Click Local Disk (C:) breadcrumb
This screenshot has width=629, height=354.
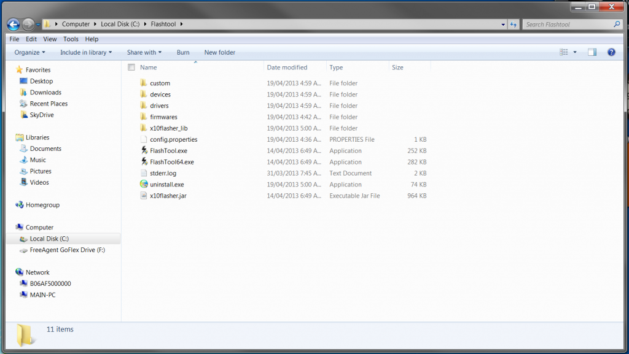click(x=120, y=24)
